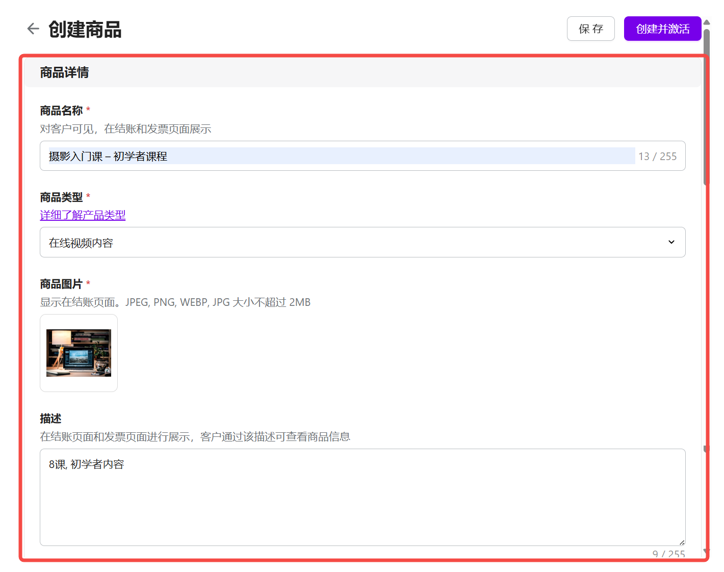Click the back arrow beside 创建商品
Viewport: 724px width, 572px height.
click(x=33, y=29)
